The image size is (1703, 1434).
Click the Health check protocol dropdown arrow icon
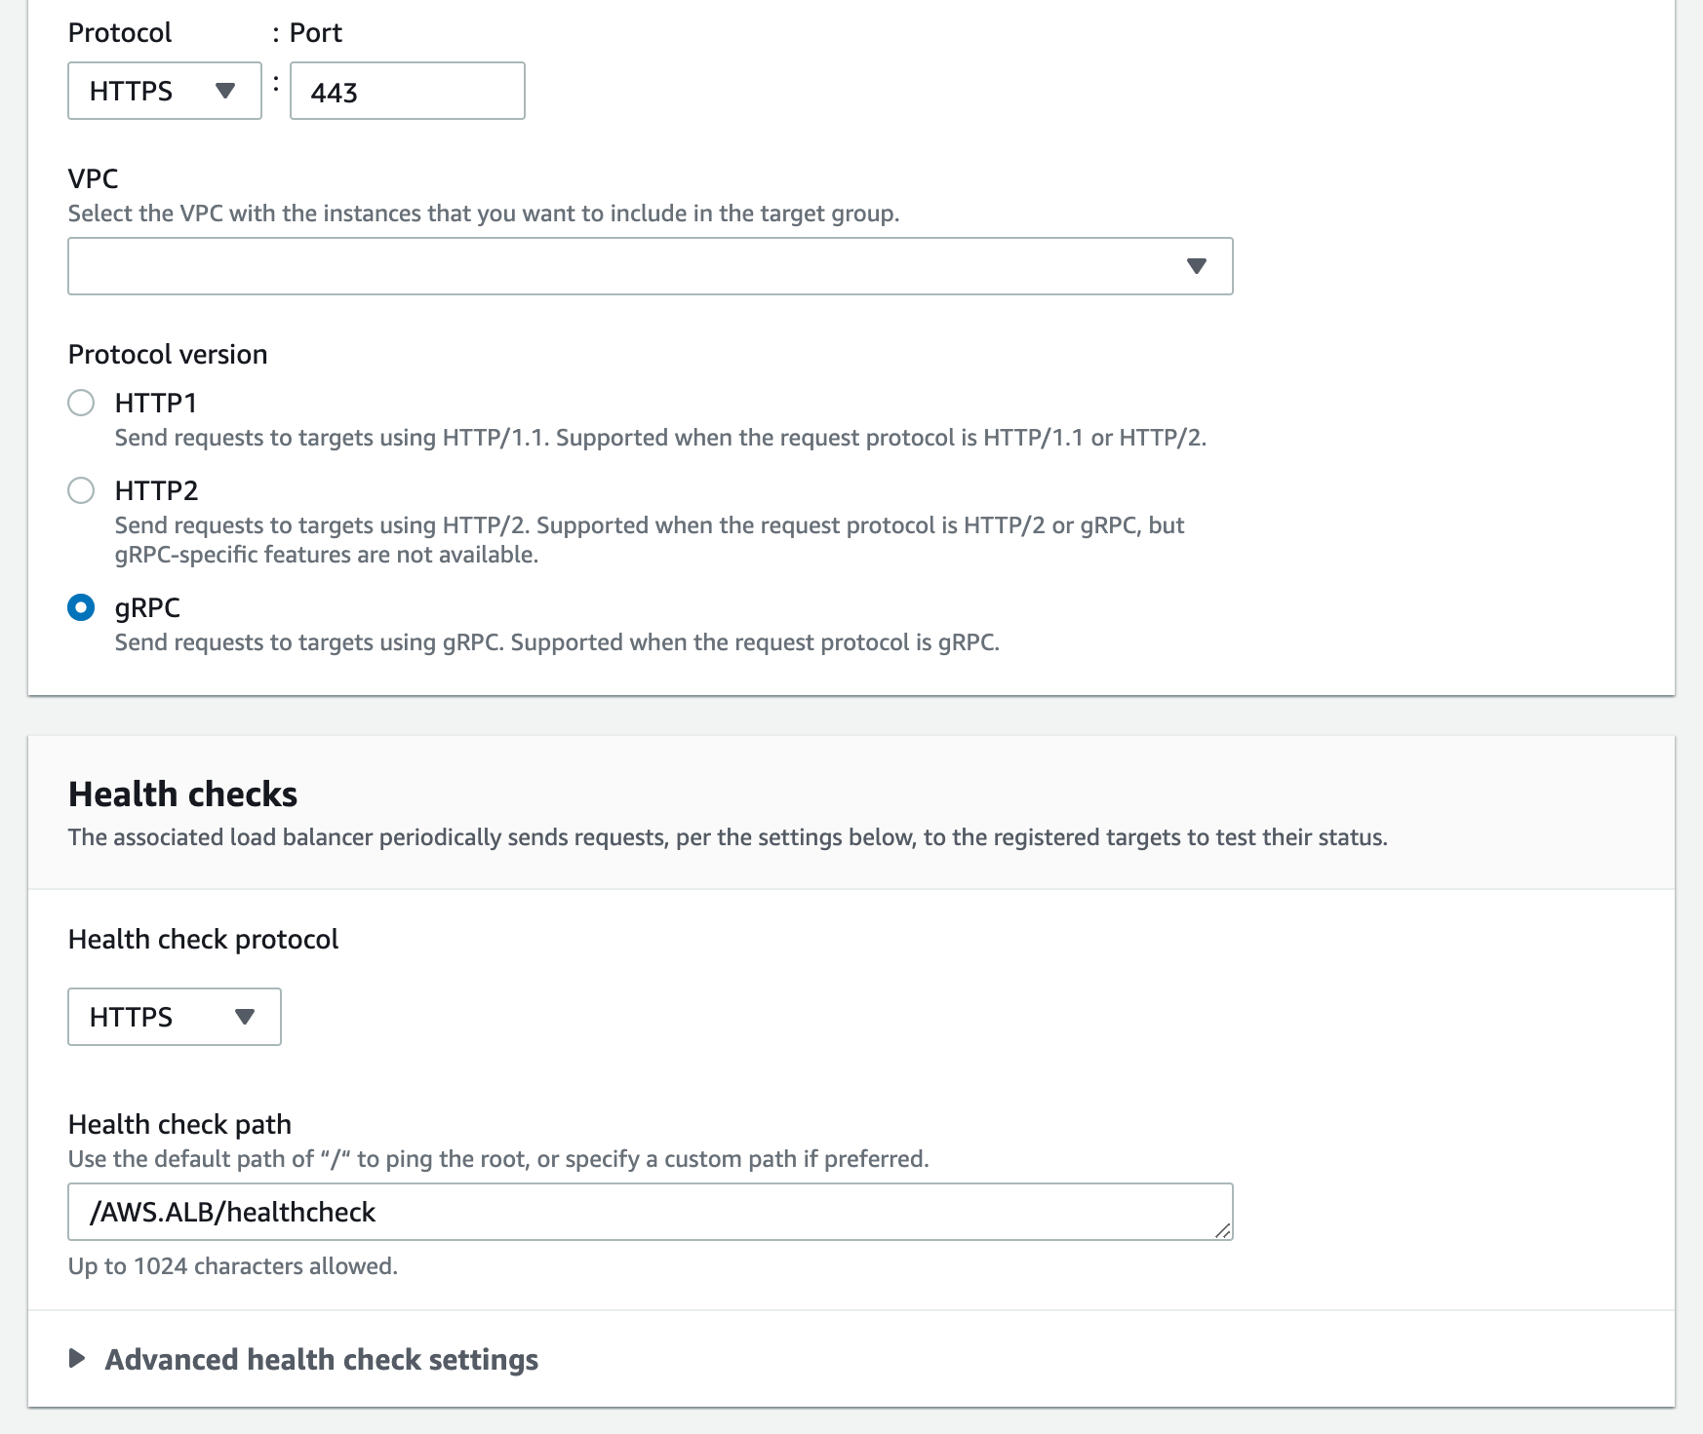[246, 1017]
